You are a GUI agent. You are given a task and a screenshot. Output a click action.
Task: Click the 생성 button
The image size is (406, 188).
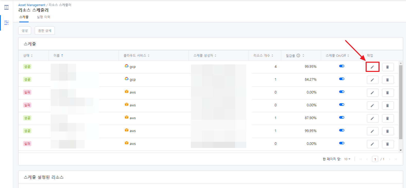pyautogui.click(x=25, y=31)
